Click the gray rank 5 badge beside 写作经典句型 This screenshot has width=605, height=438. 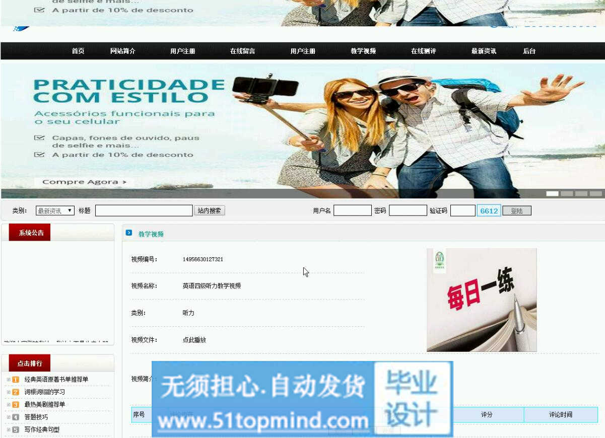pyautogui.click(x=16, y=430)
